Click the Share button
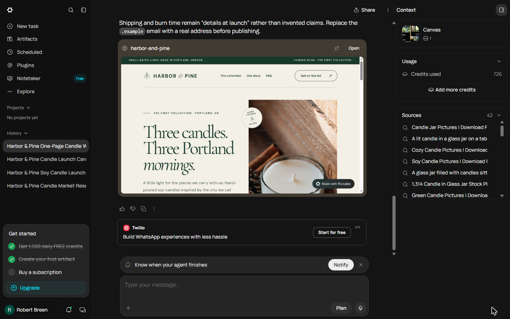Screen dimensions: 510x319 click(x=364, y=10)
